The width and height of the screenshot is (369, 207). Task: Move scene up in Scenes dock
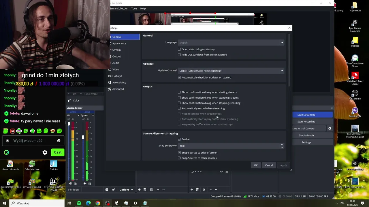[158, 190]
